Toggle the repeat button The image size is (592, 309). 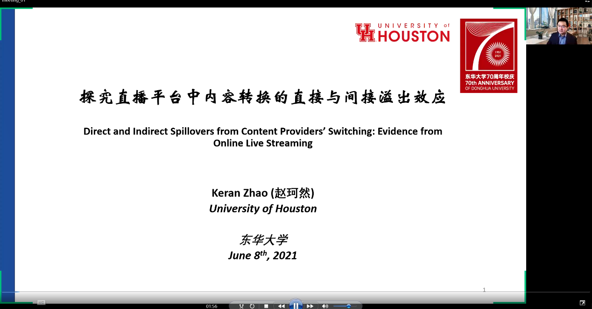click(253, 306)
